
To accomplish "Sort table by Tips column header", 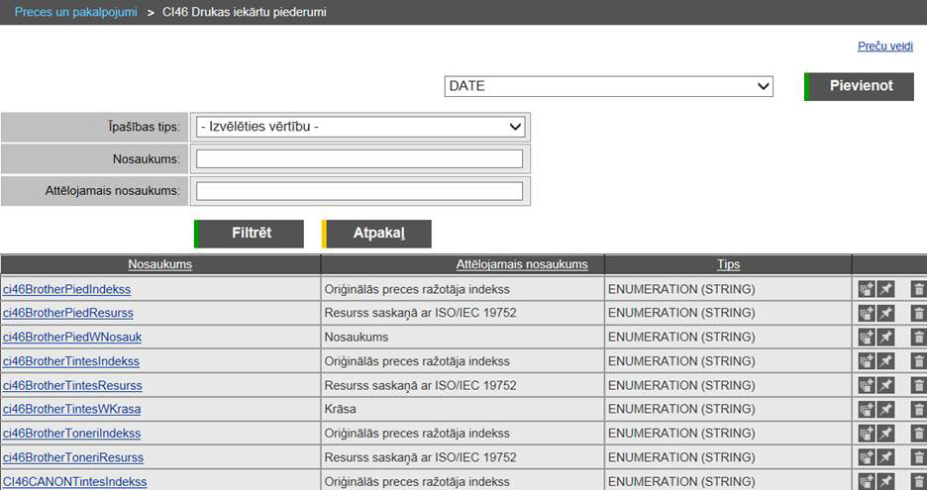I will click(728, 264).
